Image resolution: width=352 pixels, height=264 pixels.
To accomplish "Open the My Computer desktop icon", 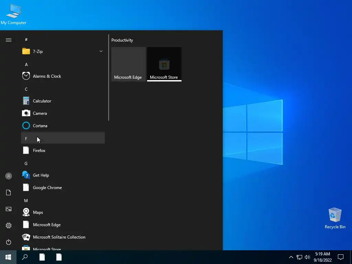I will click(13, 14).
